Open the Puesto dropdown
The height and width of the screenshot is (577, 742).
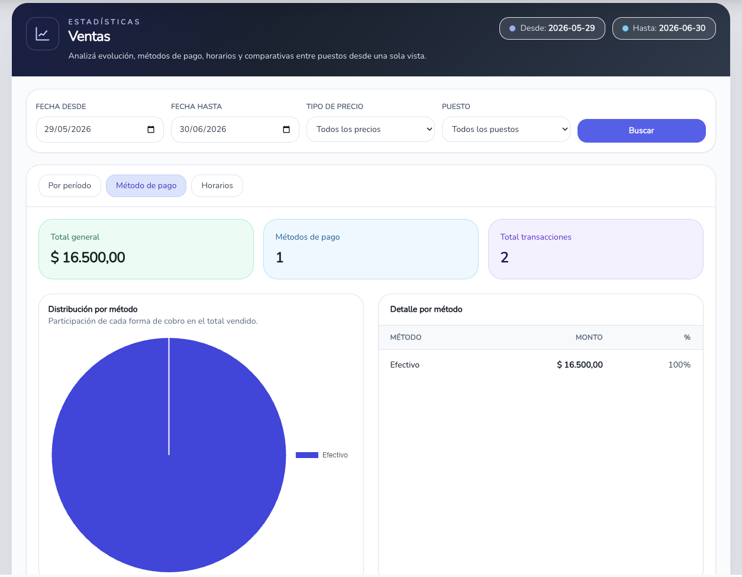point(506,130)
